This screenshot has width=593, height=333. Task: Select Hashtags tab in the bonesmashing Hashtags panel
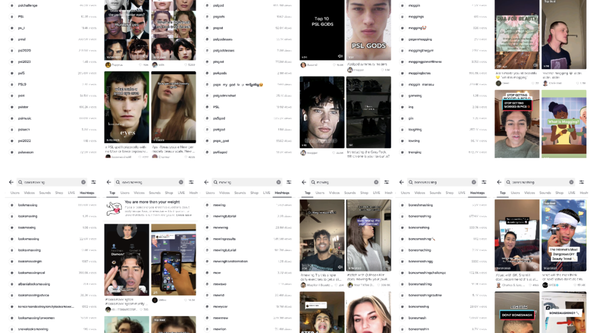coord(477,193)
